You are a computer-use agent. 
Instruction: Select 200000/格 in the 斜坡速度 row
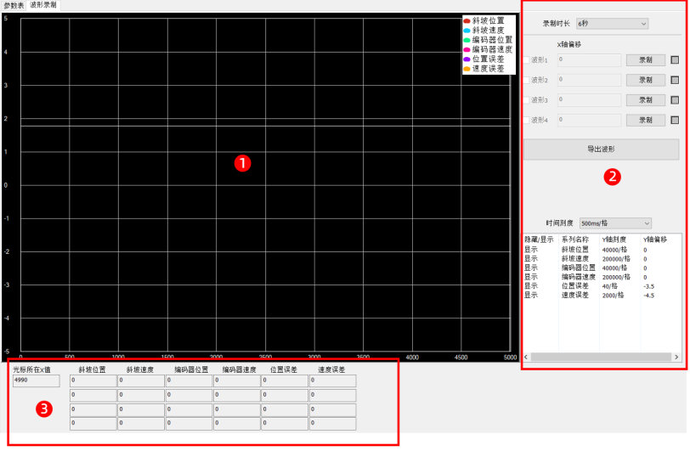pos(616,259)
